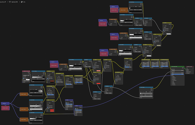Image resolution: width=195 pixels, height=125 pixels.
Task: Toggle Only Local checkbox in Ambient Occlusion
Action: 23,78
